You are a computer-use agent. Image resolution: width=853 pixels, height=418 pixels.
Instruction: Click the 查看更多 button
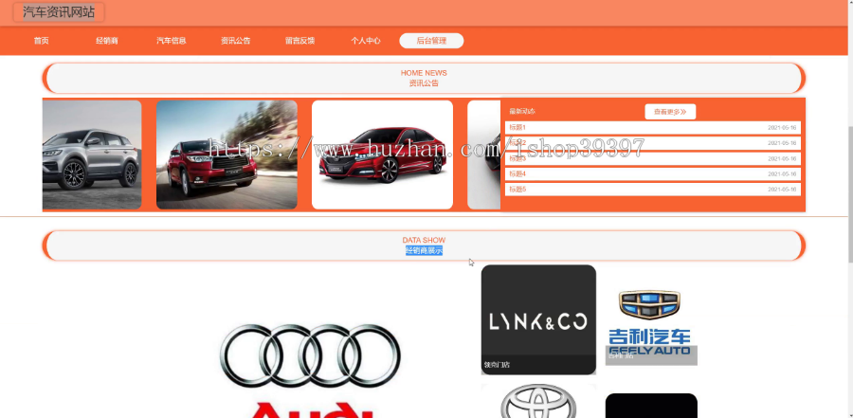point(670,112)
